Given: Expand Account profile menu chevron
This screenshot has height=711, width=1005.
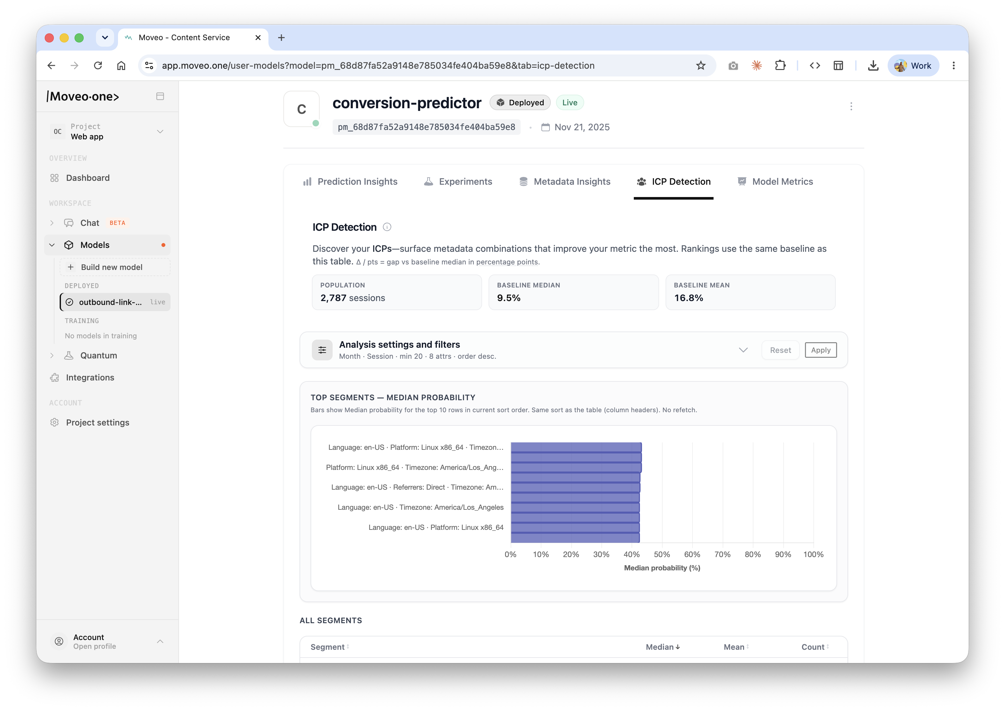Looking at the screenshot, I should [x=160, y=641].
